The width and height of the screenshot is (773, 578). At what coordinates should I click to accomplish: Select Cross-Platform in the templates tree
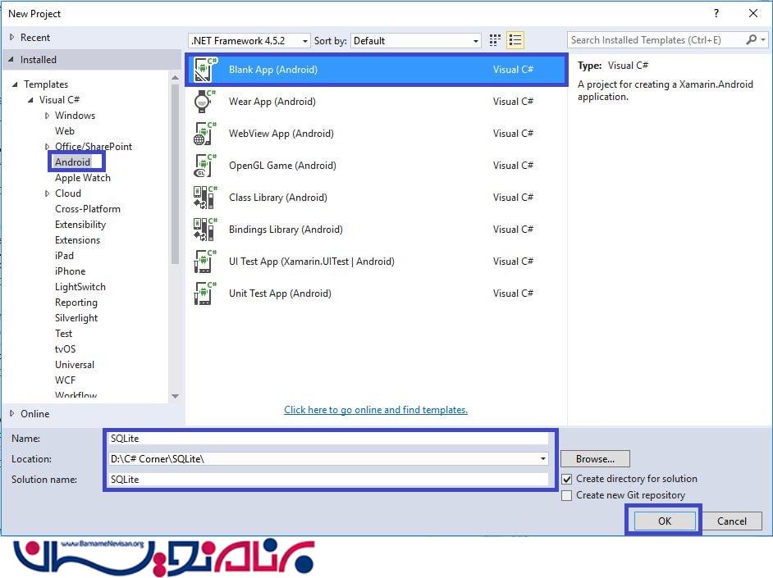[87, 209]
